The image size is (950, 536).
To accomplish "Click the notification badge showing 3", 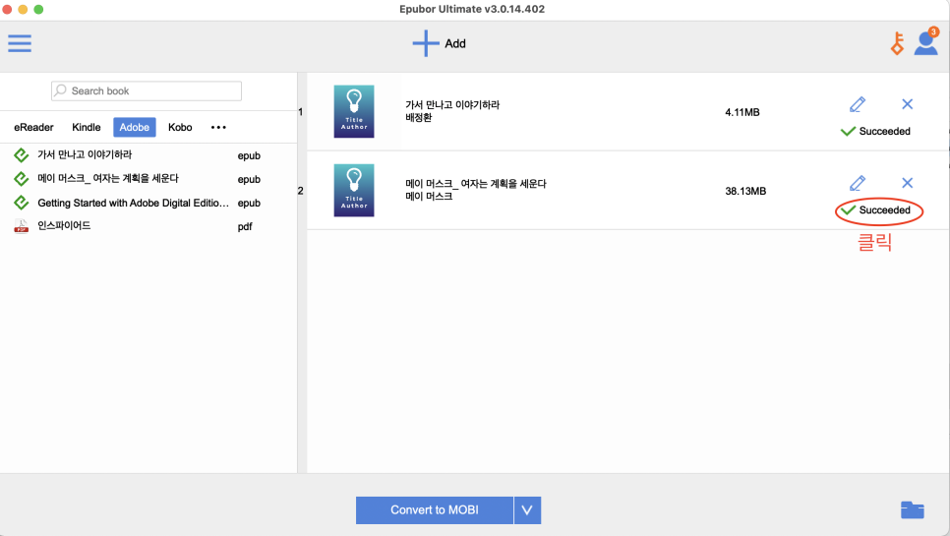I will (933, 32).
